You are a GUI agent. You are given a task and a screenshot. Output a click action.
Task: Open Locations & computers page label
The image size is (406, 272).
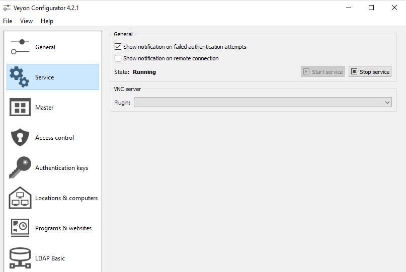[66, 198]
